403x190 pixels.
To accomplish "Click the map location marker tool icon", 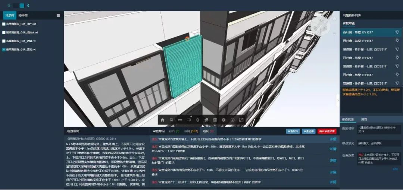I will (x=206, y=120).
